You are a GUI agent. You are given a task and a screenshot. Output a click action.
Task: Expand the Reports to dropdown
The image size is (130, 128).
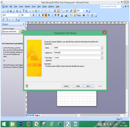102,53
